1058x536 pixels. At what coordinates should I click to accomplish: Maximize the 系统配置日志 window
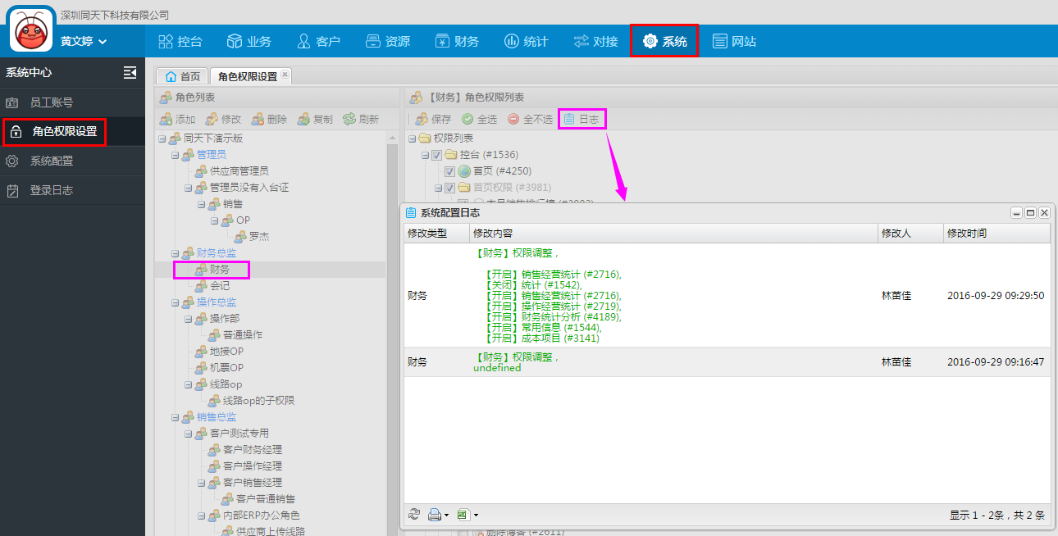(x=1030, y=213)
